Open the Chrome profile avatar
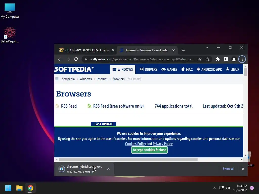 (x=234, y=59)
